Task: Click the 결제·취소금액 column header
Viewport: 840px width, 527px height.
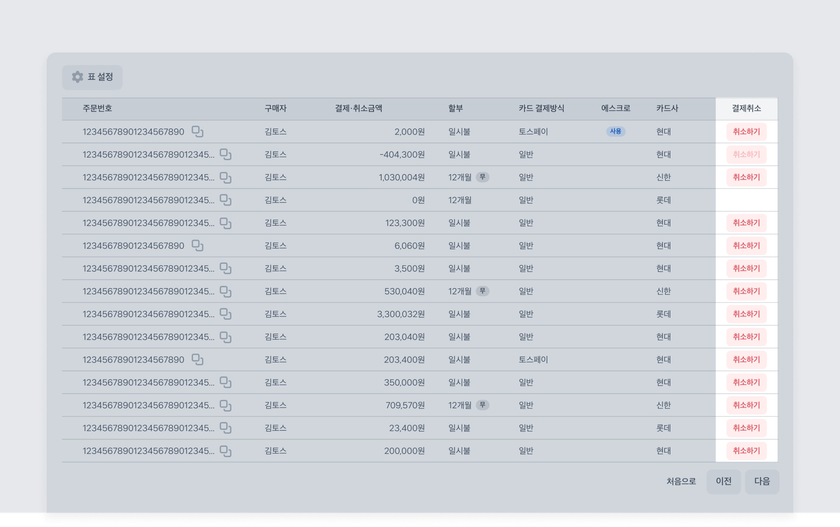Action: 358,108
